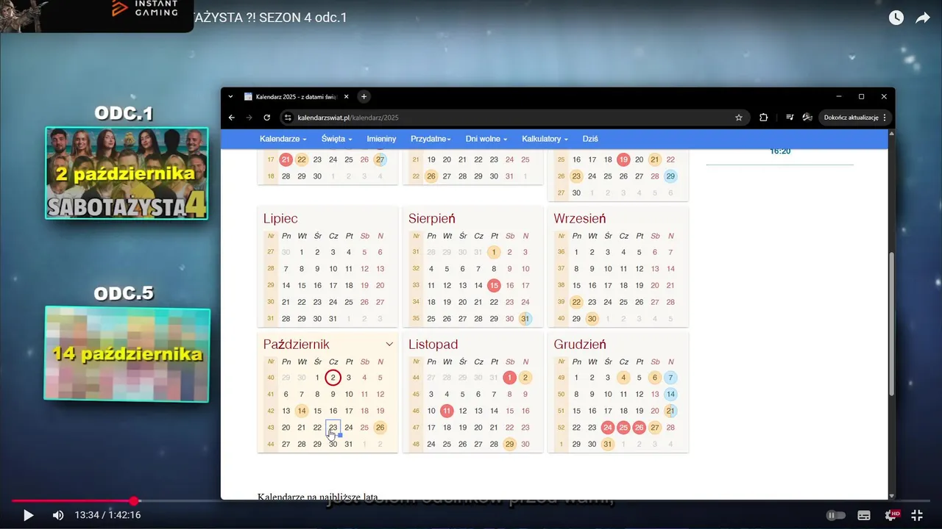Open the Święta menu
The image size is (942, 529).
tap(336, 139)
